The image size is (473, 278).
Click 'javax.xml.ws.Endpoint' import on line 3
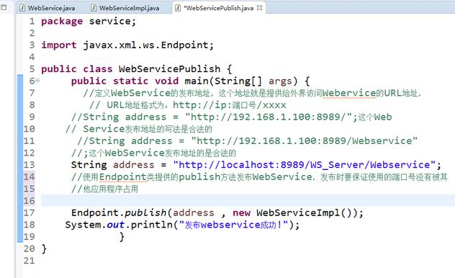pyautogui.click(x=145, y=45)
